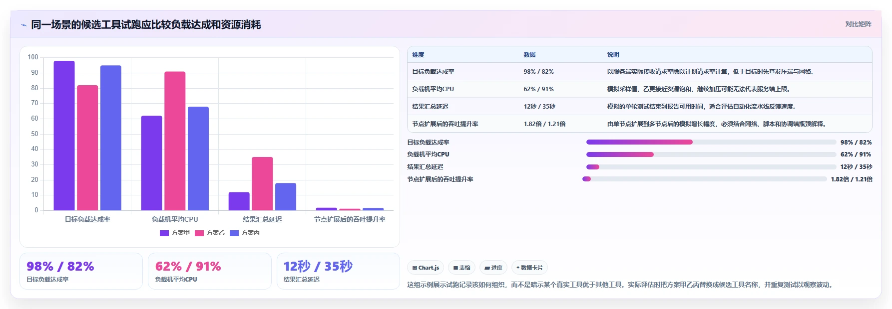The image size is (892, 309).
Task: Click the 12秒 / 35秒 progress bar value
Action: click(x=856, y=167)
